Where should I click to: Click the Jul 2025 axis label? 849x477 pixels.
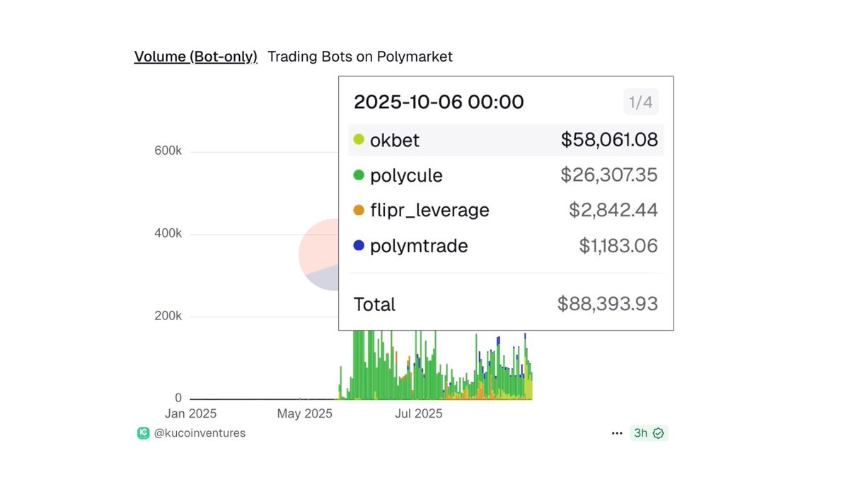(419, 413)
